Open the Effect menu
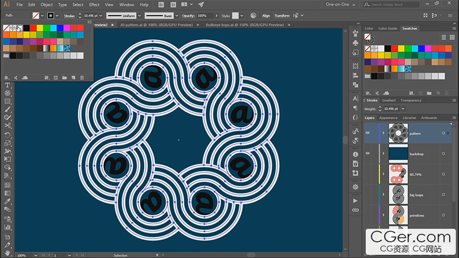Image resolution: width=459 pixels, height=258 pixels. [x=94, y=5]
